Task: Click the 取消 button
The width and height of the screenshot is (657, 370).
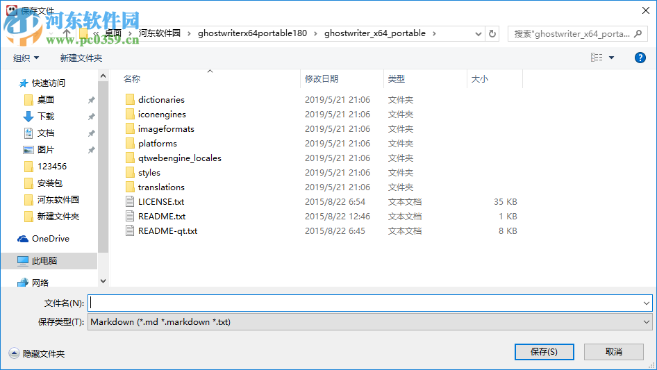Action: (613, 351)
